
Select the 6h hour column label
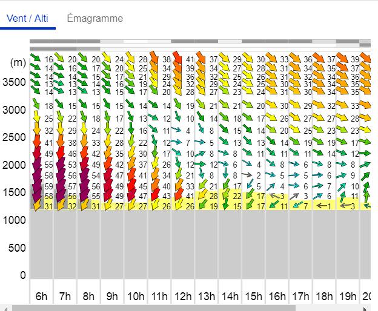41,296
